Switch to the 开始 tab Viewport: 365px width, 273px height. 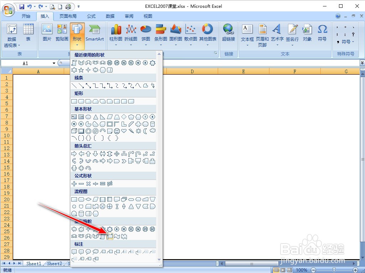coord(26,16)
